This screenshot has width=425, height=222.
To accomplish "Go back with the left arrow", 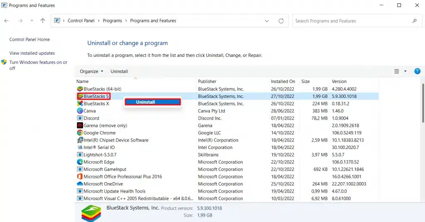I will [7, 21].
